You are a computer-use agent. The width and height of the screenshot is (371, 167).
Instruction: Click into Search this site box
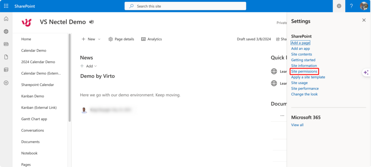(x=185, y=6)
